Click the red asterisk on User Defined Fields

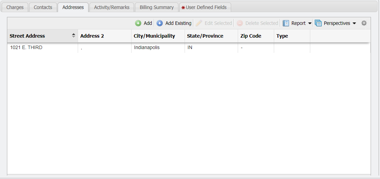pyautogui.click(x=183, y=7)
